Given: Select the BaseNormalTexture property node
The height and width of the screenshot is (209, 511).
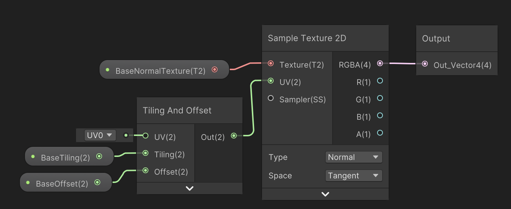Looking at the screenshot, I should [160, 71].
